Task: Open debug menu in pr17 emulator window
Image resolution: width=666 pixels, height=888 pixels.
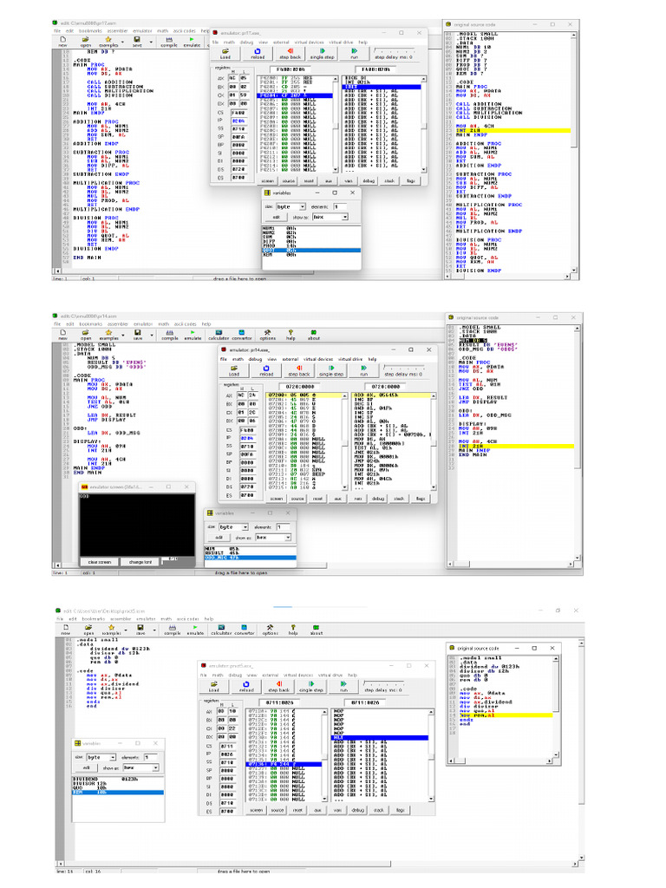Action: point(247,42)
